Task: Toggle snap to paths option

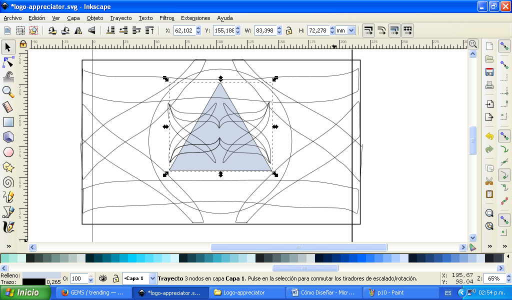Action: 504,150
